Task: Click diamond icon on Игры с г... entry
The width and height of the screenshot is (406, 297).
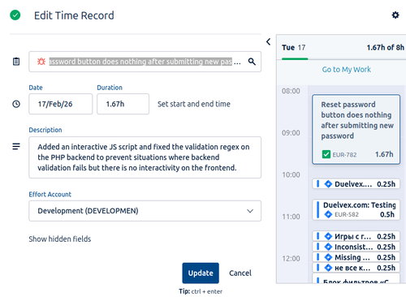Action: point(328,236)
